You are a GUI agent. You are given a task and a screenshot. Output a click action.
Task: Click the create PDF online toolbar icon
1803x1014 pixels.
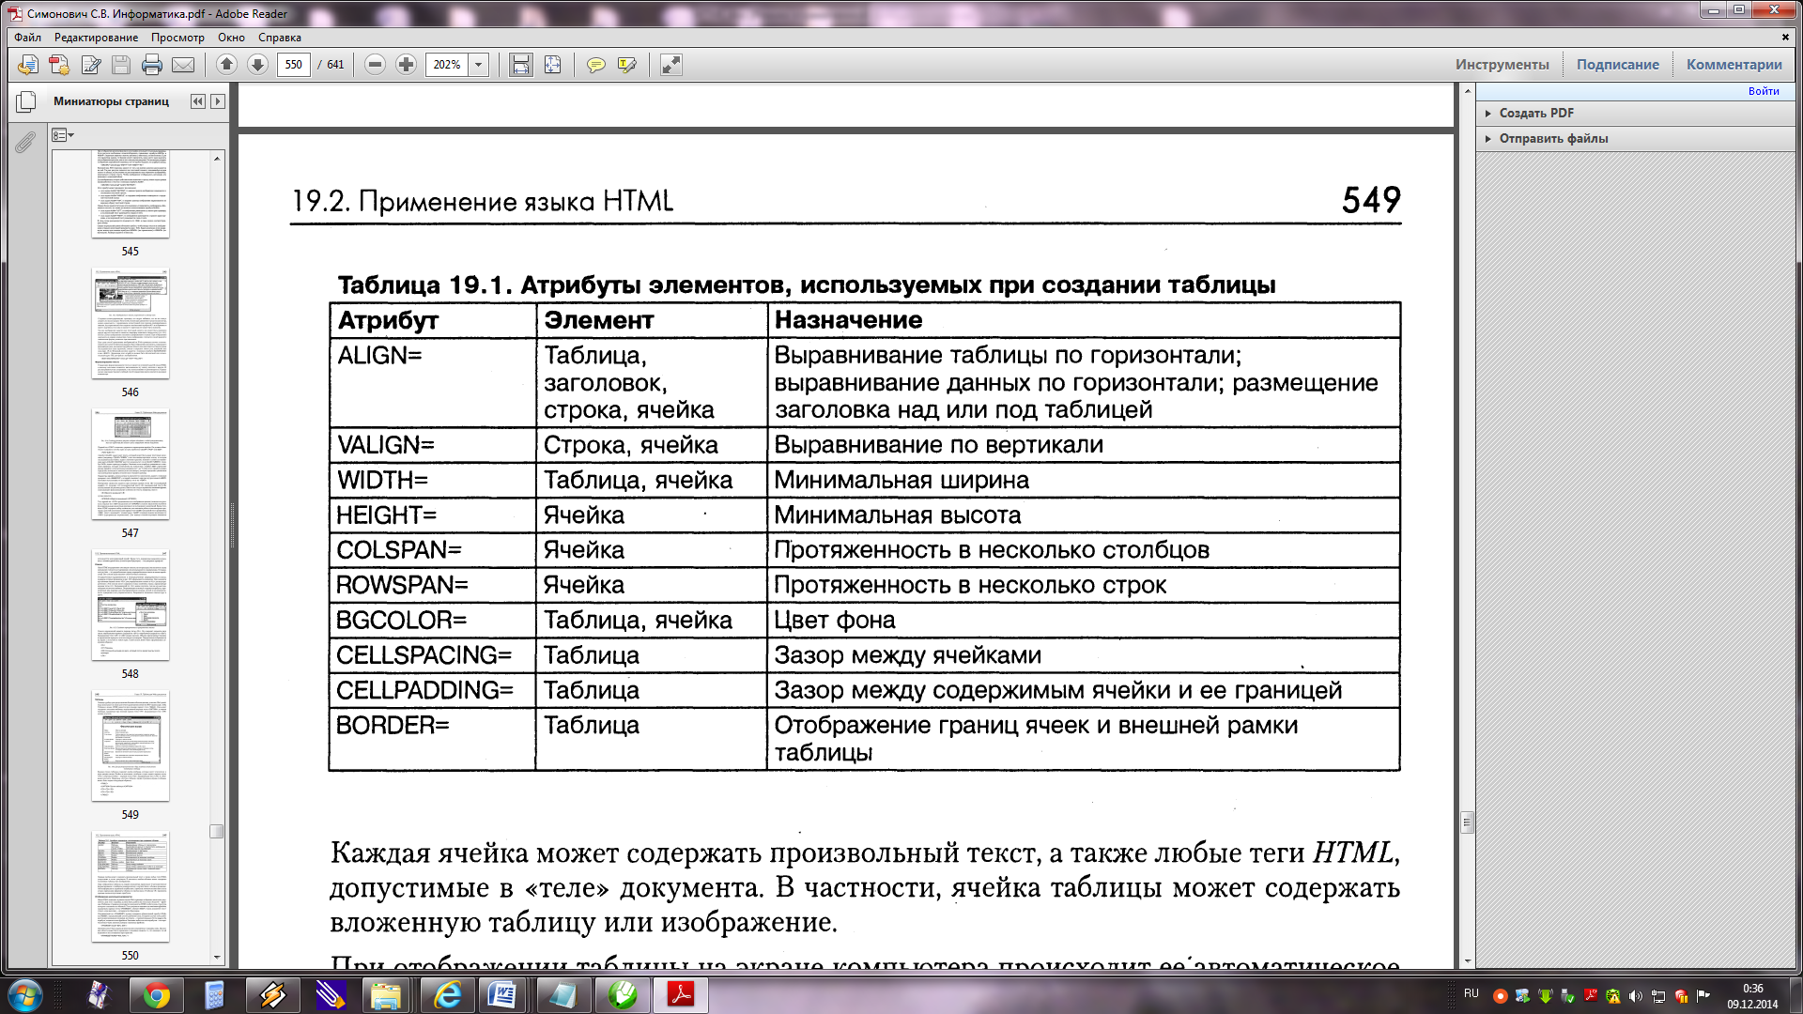(x=59, y=65)
